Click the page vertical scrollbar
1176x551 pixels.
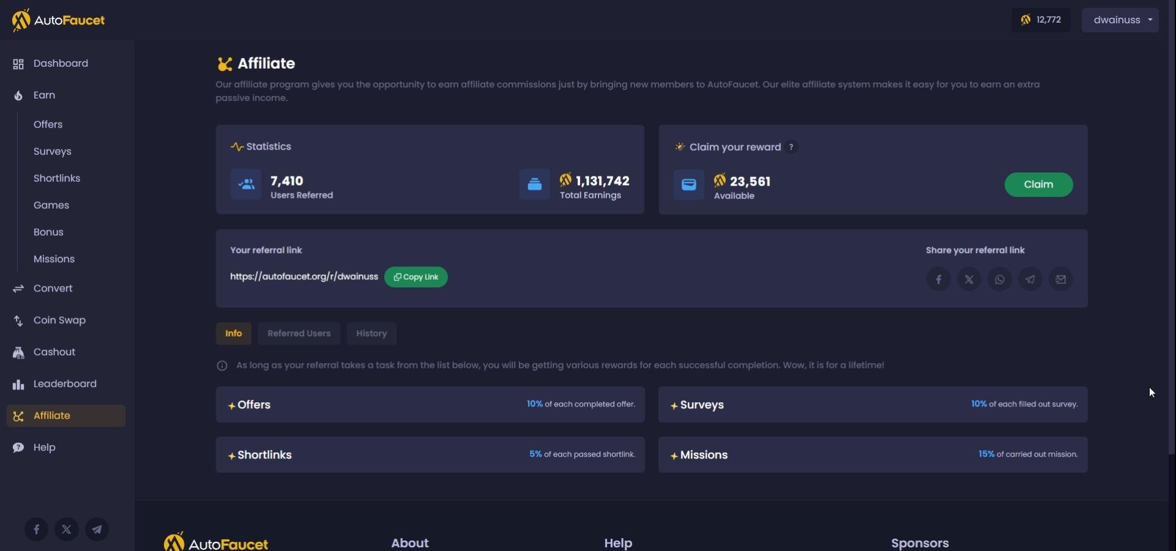1172,227
